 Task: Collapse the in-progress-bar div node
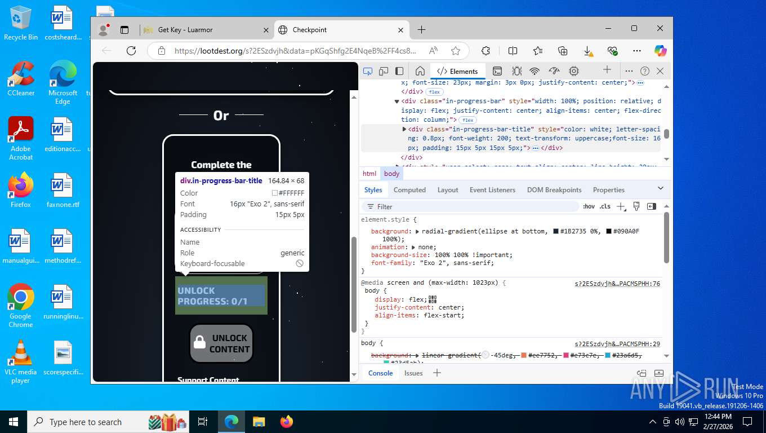pos(397,101)
